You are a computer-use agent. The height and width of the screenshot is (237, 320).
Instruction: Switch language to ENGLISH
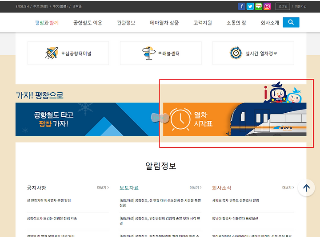pyautogui.click(x=22, y=6)
